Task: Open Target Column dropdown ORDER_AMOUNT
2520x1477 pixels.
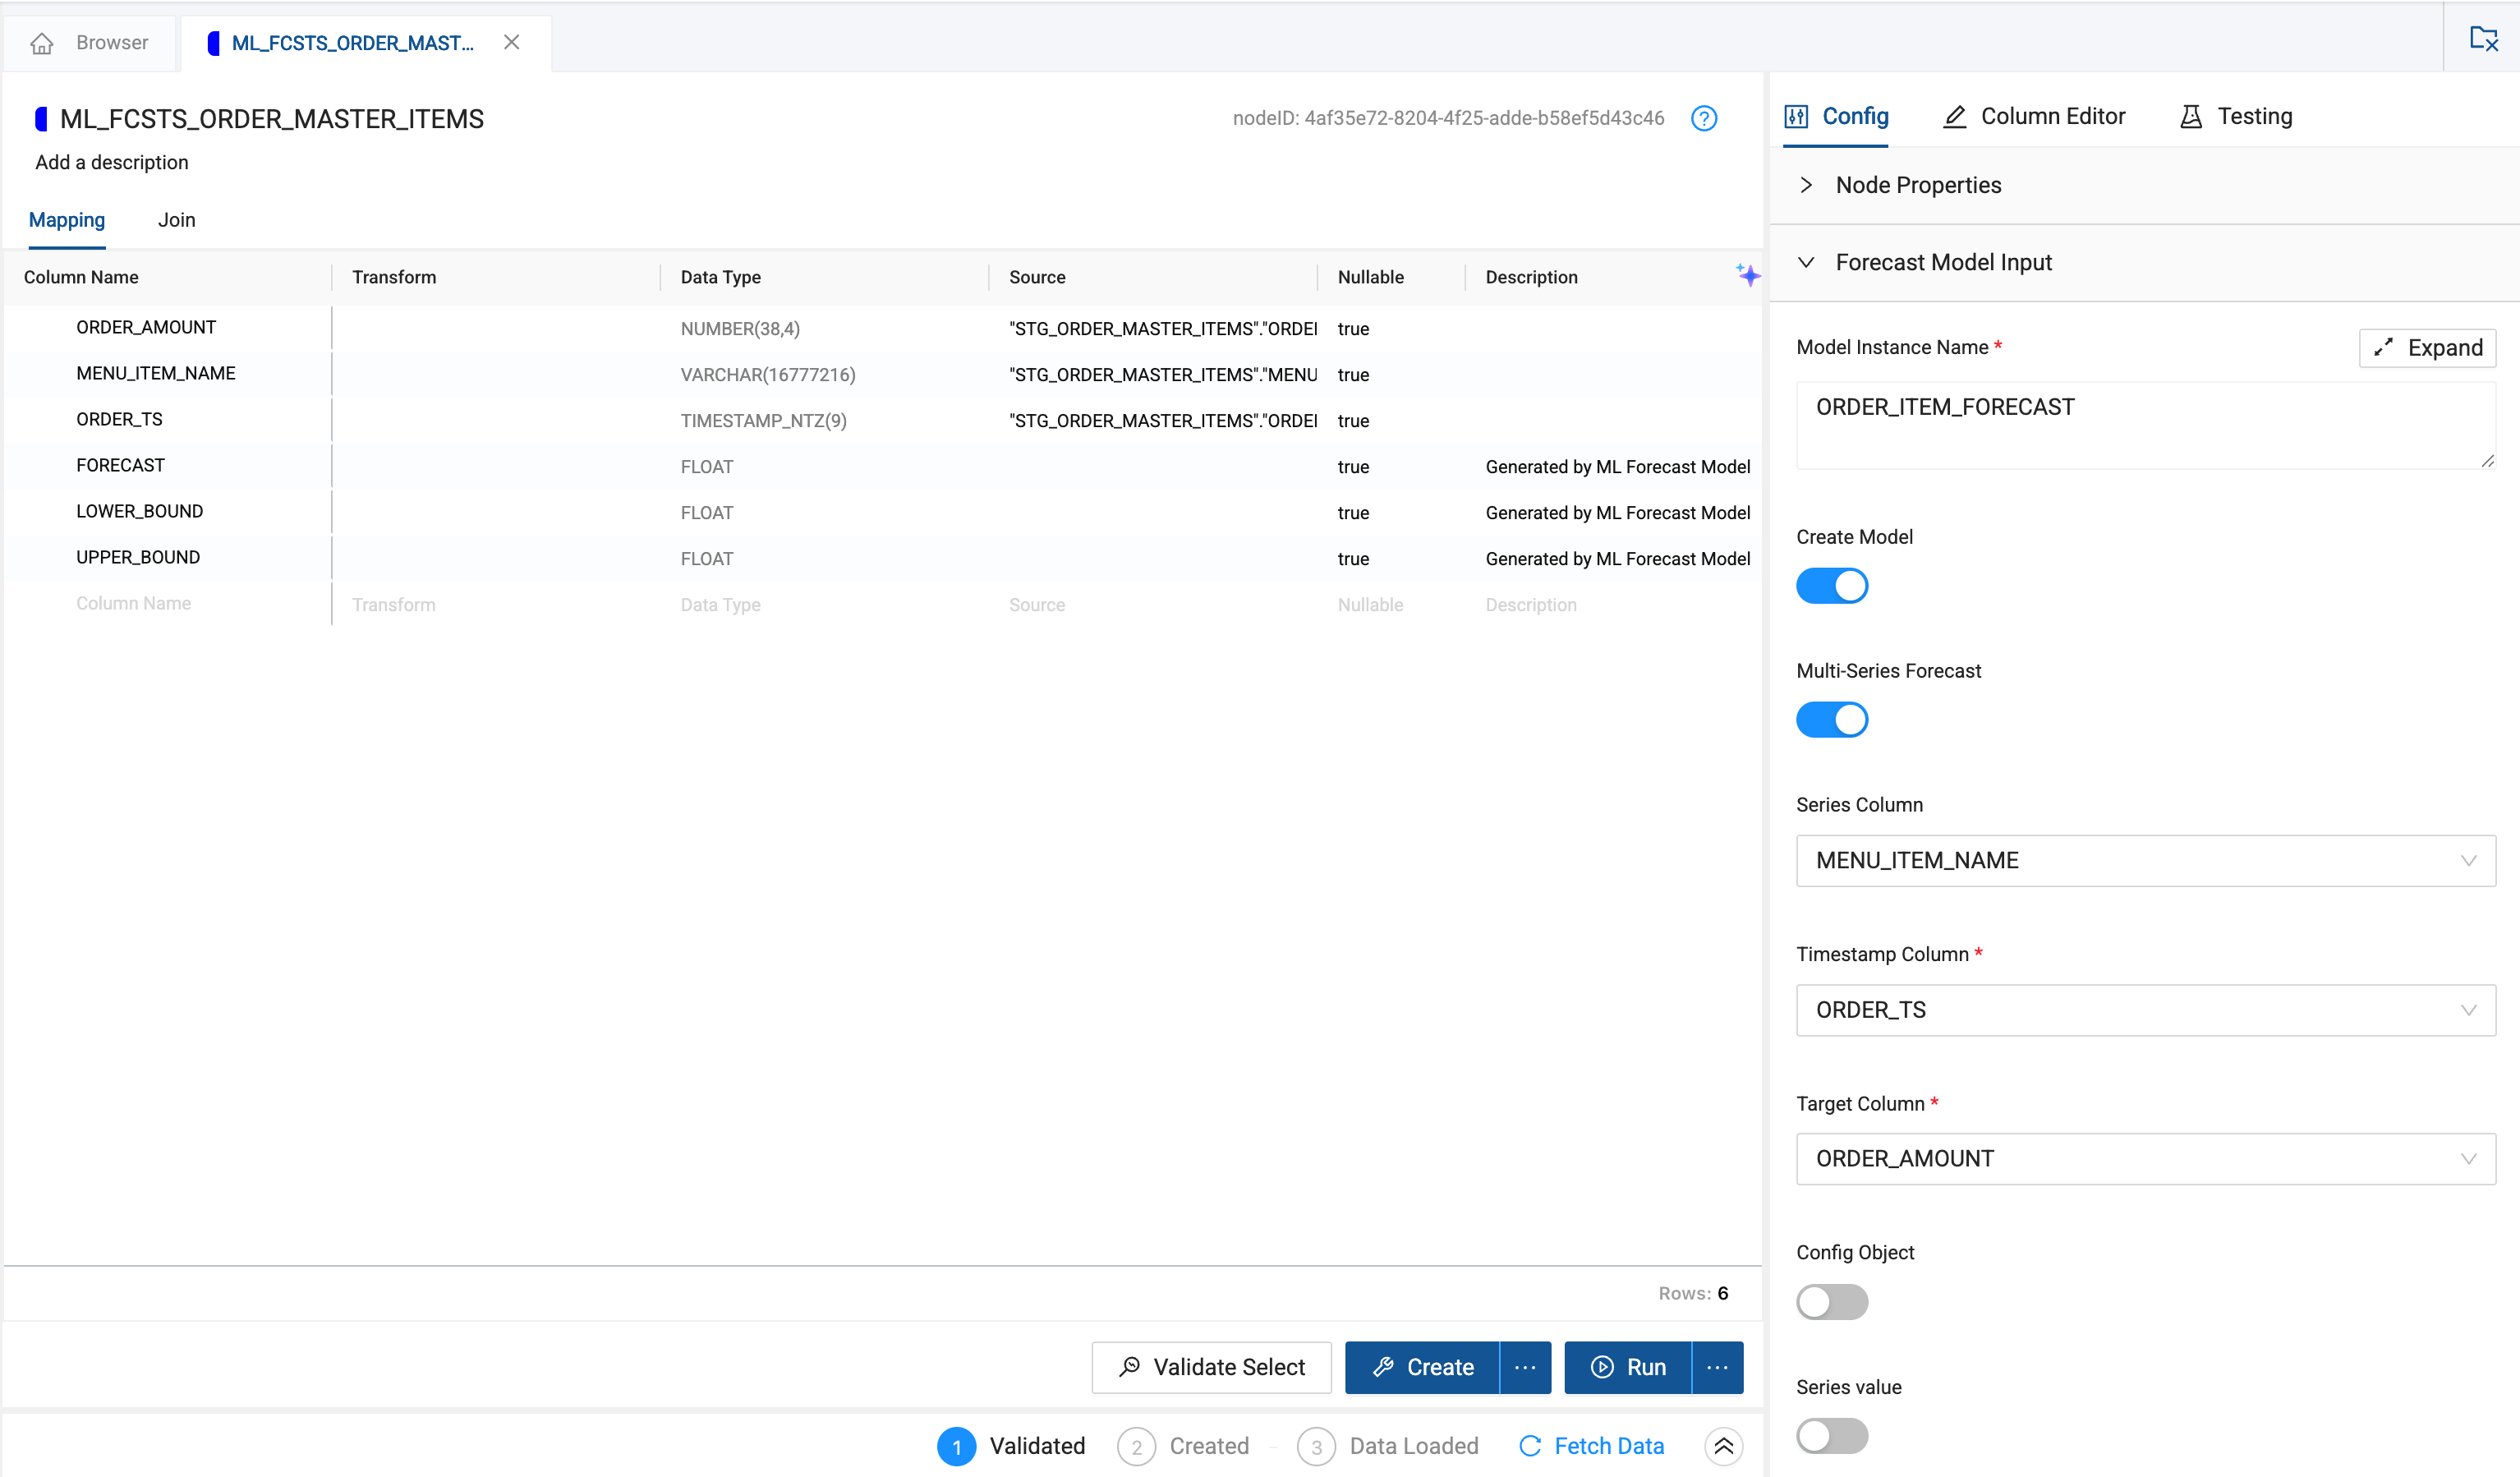Action: 2146,1158
